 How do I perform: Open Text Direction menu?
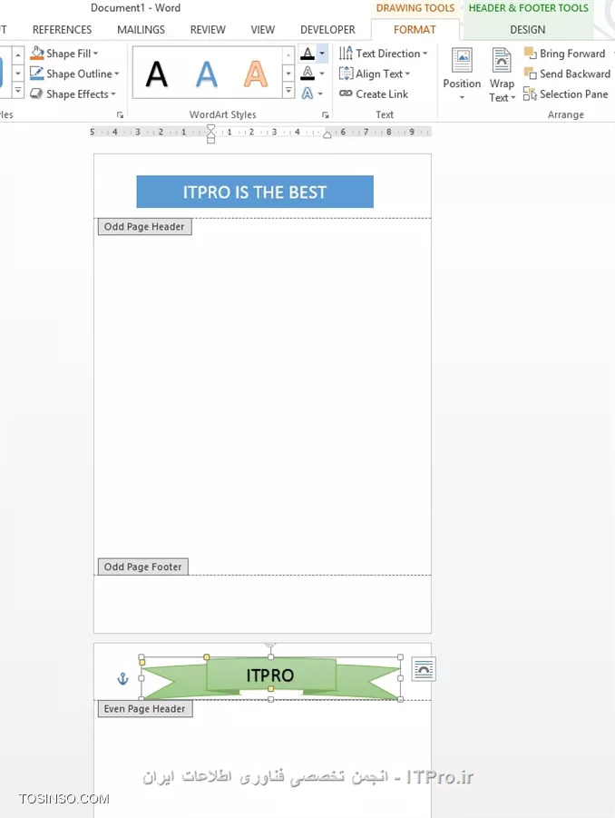383,54
